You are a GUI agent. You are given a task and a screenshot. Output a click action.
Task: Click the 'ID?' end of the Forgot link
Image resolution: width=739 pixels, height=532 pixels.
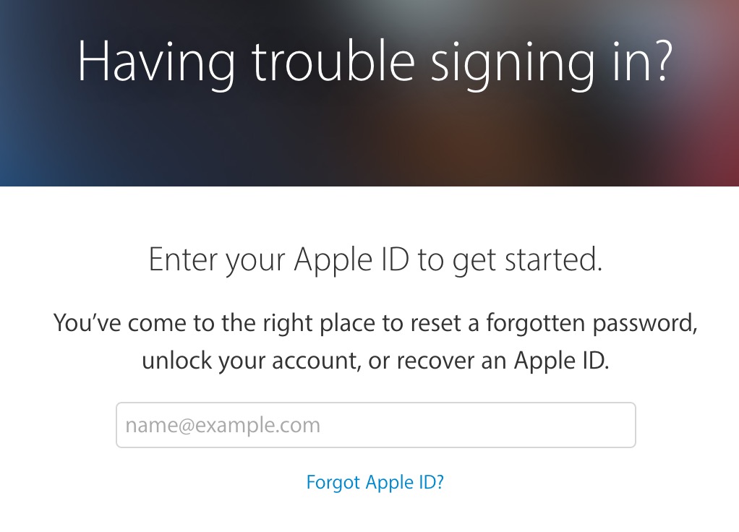[431, 483]
